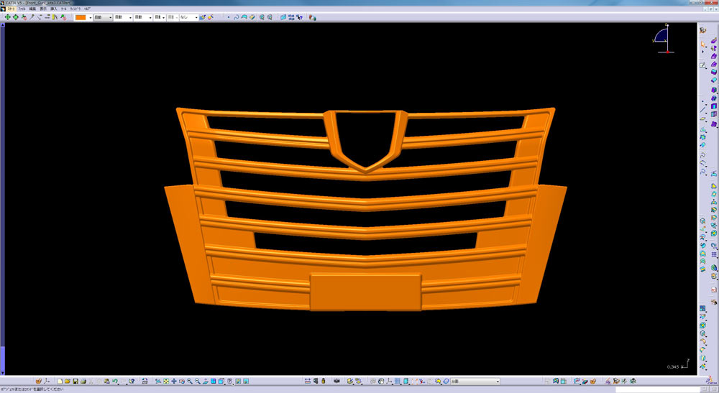Toggle the Swap visible space icon
Image resolution: width=719 pixels, height=393 pixels.
click(x=246, y=381)
